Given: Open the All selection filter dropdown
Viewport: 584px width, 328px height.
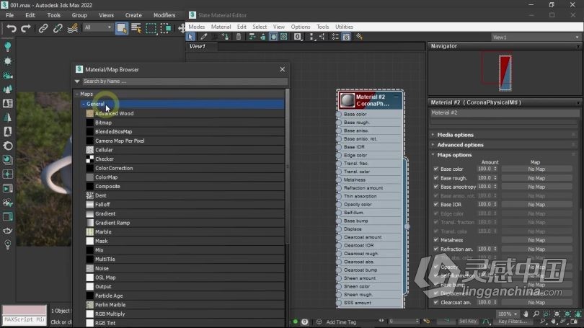Looking at the screenshot, I should click(x=97, y=27).
